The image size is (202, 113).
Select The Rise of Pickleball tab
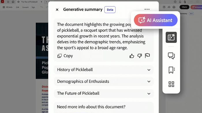[29, 2]
